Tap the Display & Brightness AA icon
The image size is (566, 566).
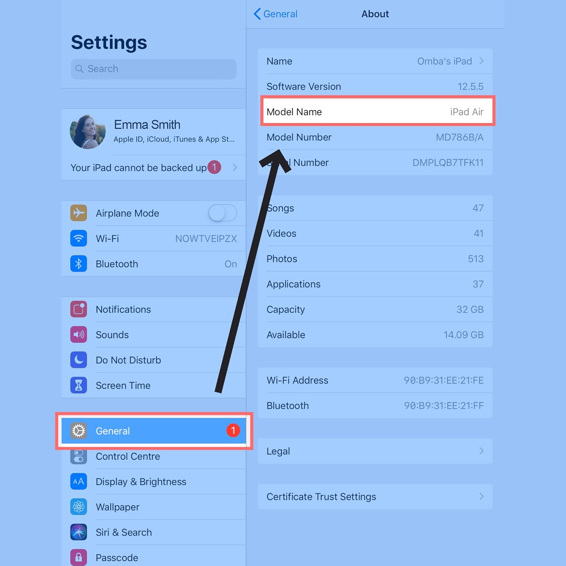pos(78,481)
